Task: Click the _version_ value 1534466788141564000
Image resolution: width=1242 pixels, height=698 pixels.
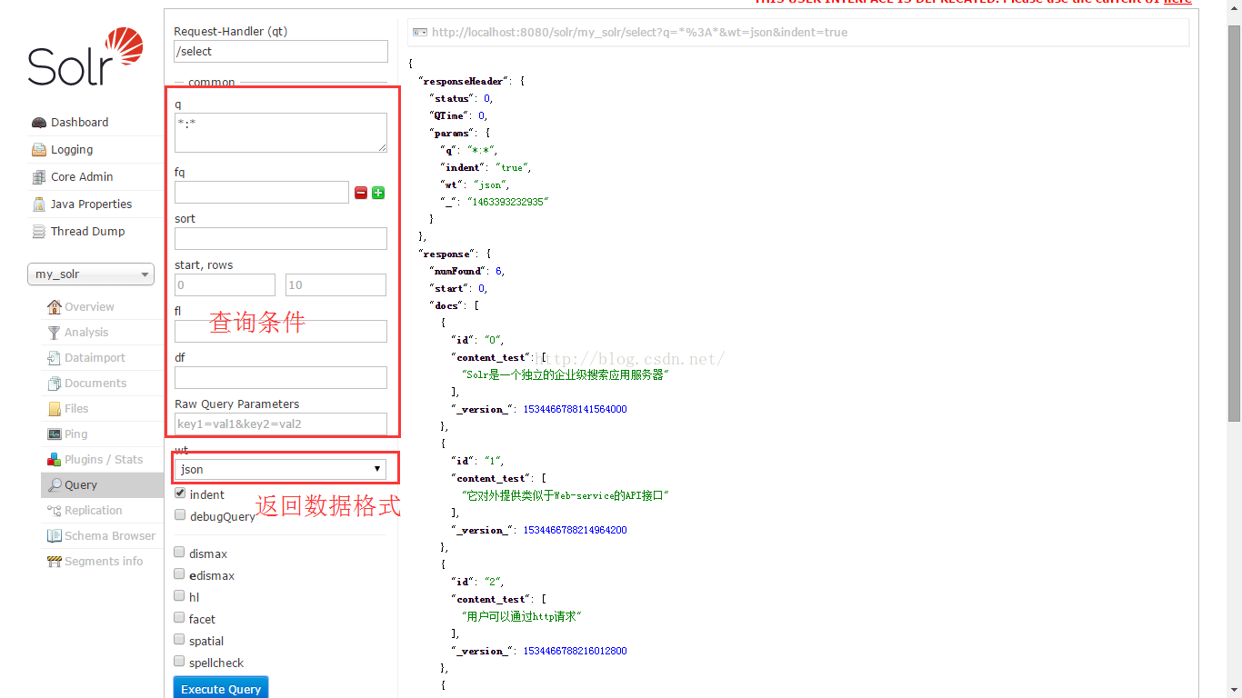Action: click(x=575, y=409)
